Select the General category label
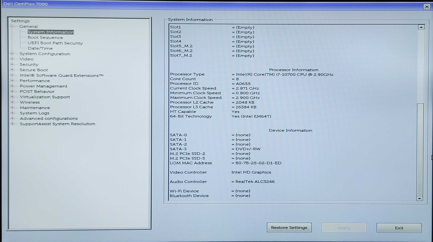Image resolution: width=433 pixels, height=242 pixels. click(x=29, y=27)
